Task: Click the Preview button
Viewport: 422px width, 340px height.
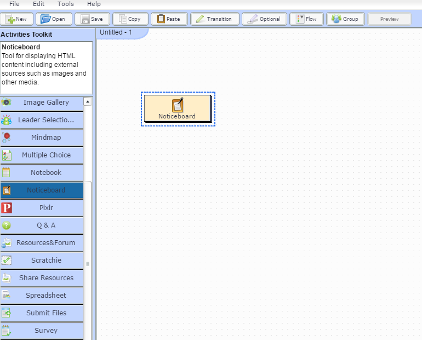Action: pos(389,19)
